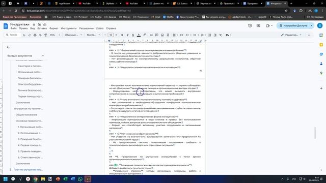Open the 'Правка' menu

23,28
